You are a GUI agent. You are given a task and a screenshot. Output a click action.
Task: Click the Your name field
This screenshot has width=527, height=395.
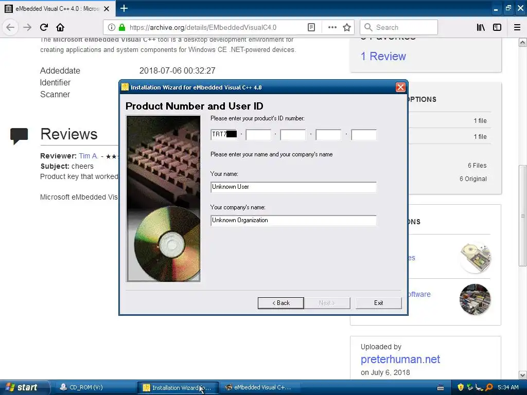pyautogui.click(x=293, y=187)
